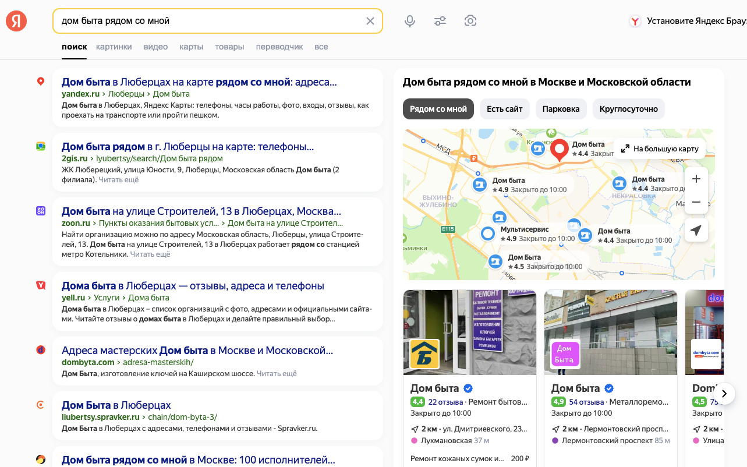
Task: Click the red map marker pin
Action: pos(559,148)
